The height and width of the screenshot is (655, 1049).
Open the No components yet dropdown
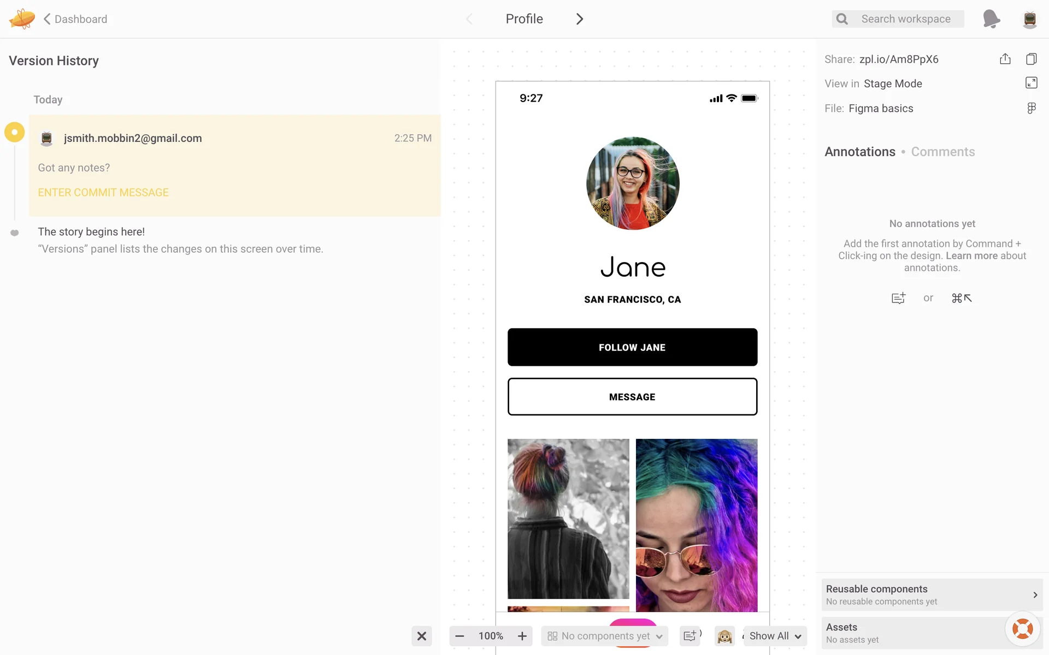605,636
